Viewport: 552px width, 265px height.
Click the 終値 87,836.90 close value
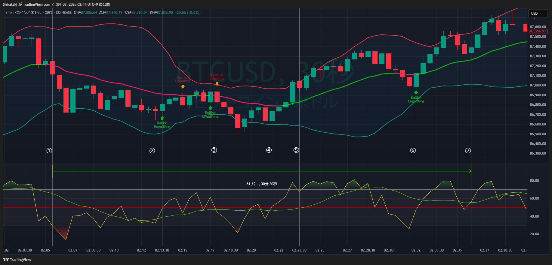tap(161, 13)
